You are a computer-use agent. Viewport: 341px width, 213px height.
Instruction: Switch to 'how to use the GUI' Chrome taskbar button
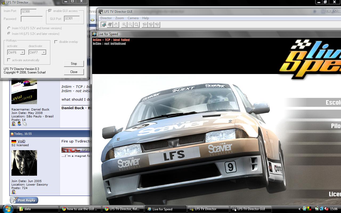click(x=80, y=209)
